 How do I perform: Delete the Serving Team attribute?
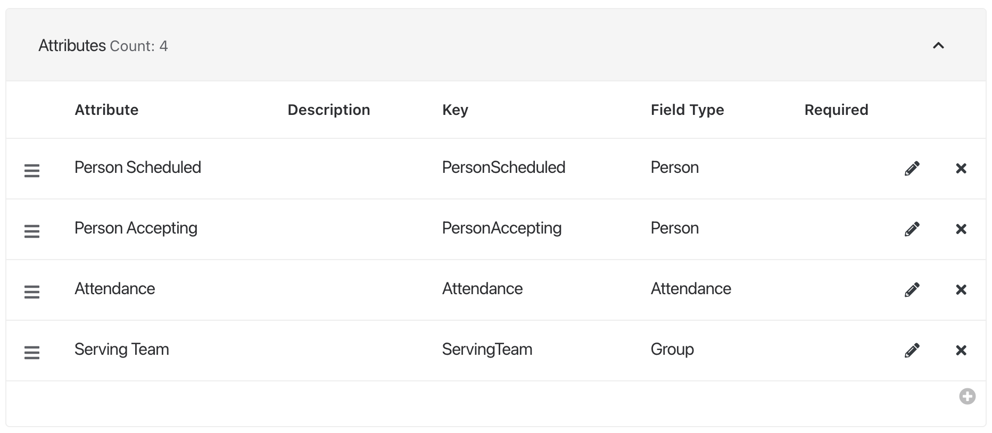[961, 351]
